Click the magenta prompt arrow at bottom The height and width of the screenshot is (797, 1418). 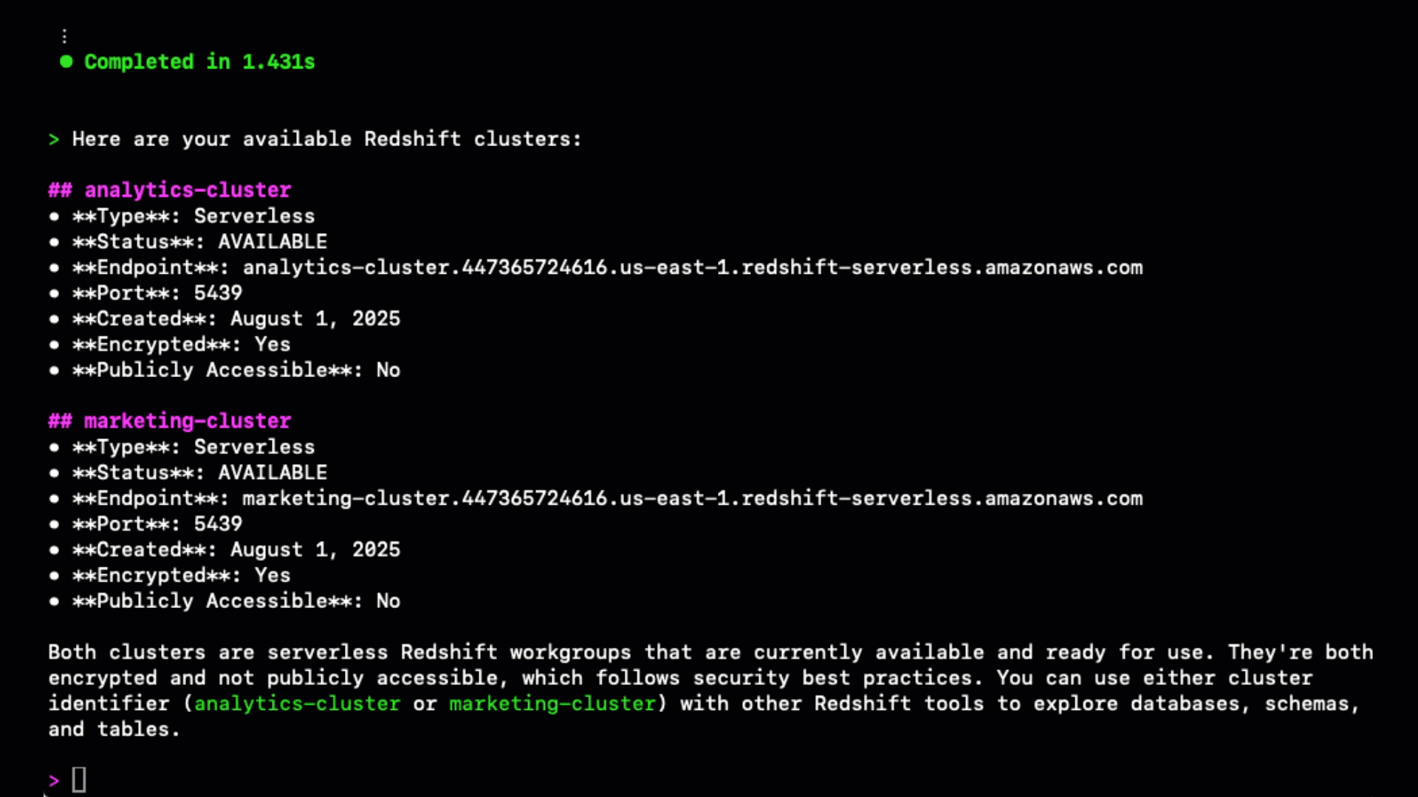pos(54,780)
